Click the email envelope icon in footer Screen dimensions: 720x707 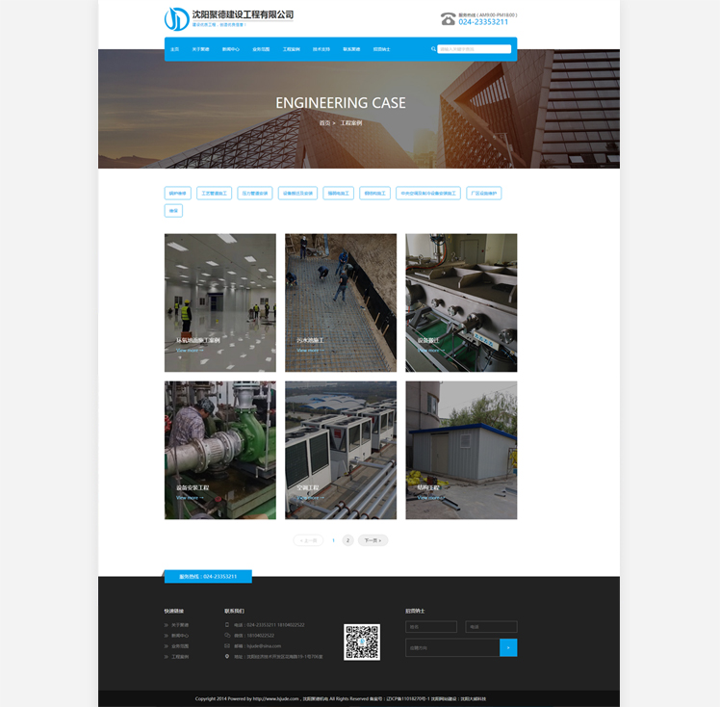pyautogui.click(x=227, y=645)
